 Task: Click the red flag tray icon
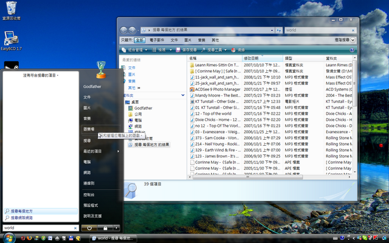coord(376,238)
